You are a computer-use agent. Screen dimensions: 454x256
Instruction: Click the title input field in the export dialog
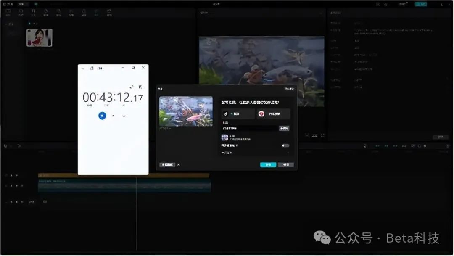pyautogui.click(x=250, y=128)
